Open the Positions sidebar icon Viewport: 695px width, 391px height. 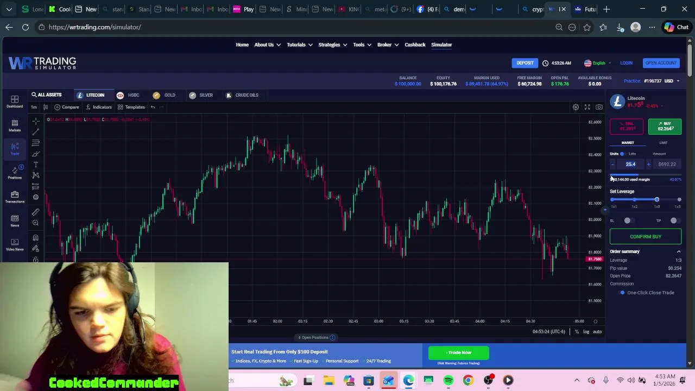point(15,173)
